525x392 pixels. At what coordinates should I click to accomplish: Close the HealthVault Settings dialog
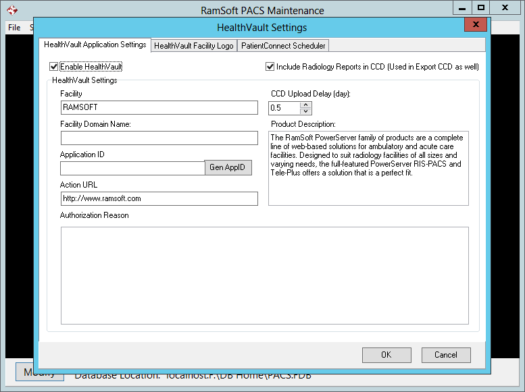point(476,24)
